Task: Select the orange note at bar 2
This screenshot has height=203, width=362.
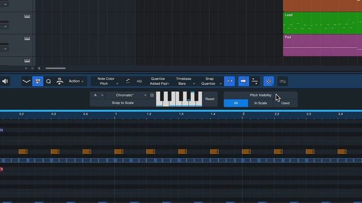Action: 247,152
